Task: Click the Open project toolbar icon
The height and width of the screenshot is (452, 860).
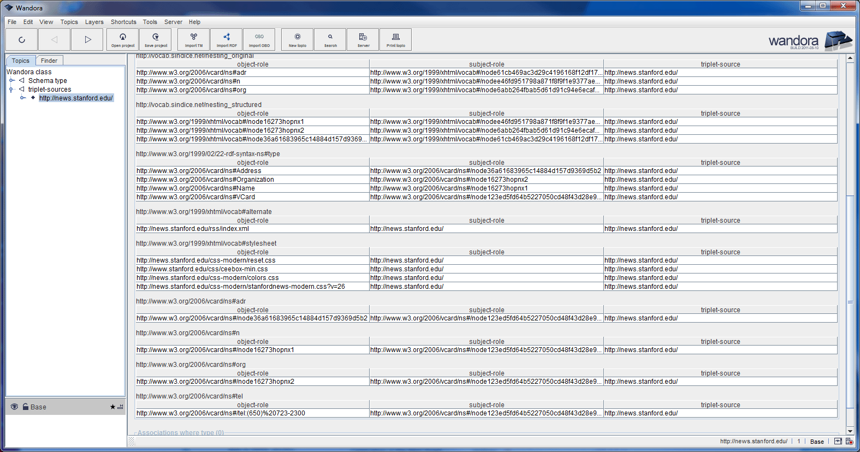Action: point(123,39)
